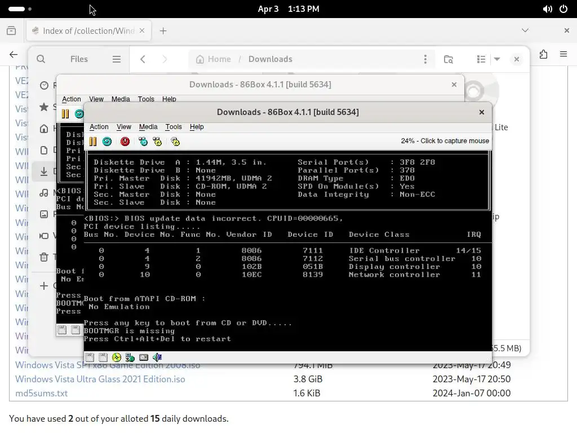Open search in the Files window
The width and height of the screenshot is (577, 433).
click(x=41, y=59)
